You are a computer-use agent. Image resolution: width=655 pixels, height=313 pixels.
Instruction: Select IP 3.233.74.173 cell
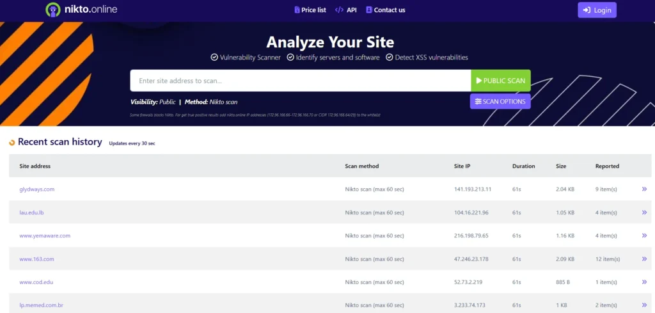[x=470, y=305]
